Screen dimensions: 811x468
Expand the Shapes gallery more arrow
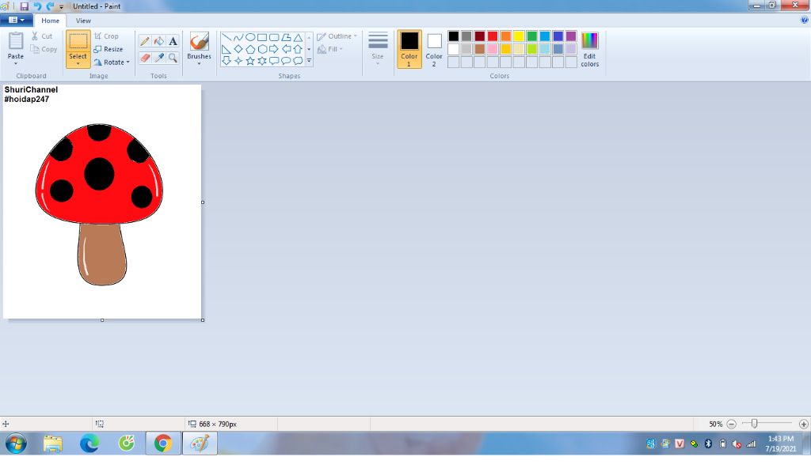(x=310, y=61)
